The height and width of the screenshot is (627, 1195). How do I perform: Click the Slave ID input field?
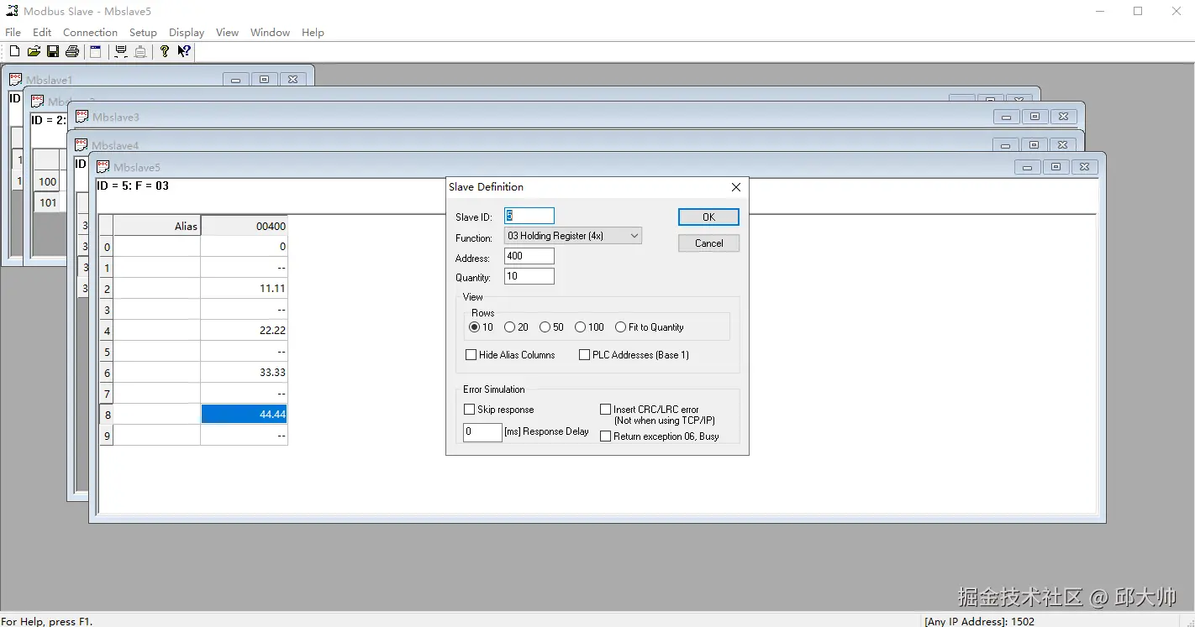(529, 216)
